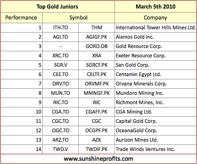Click the March 5th 2010 header
This screenshot has height=164, width=197.
(156, 7)
